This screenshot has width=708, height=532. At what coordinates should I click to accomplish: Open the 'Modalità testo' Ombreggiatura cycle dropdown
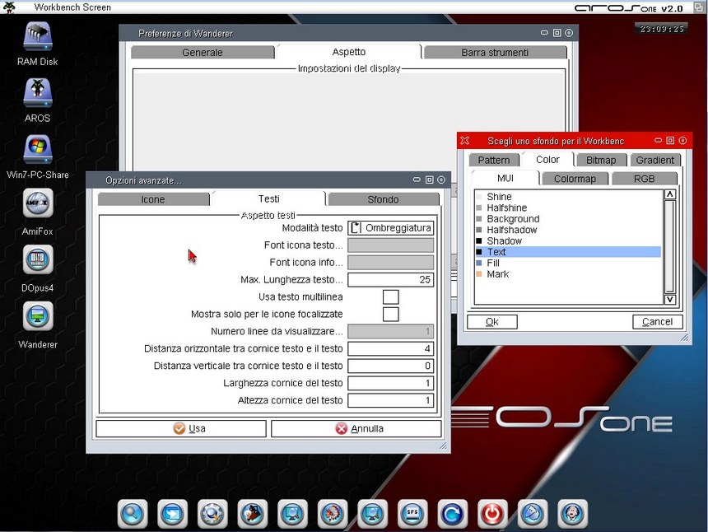(390, 228)
